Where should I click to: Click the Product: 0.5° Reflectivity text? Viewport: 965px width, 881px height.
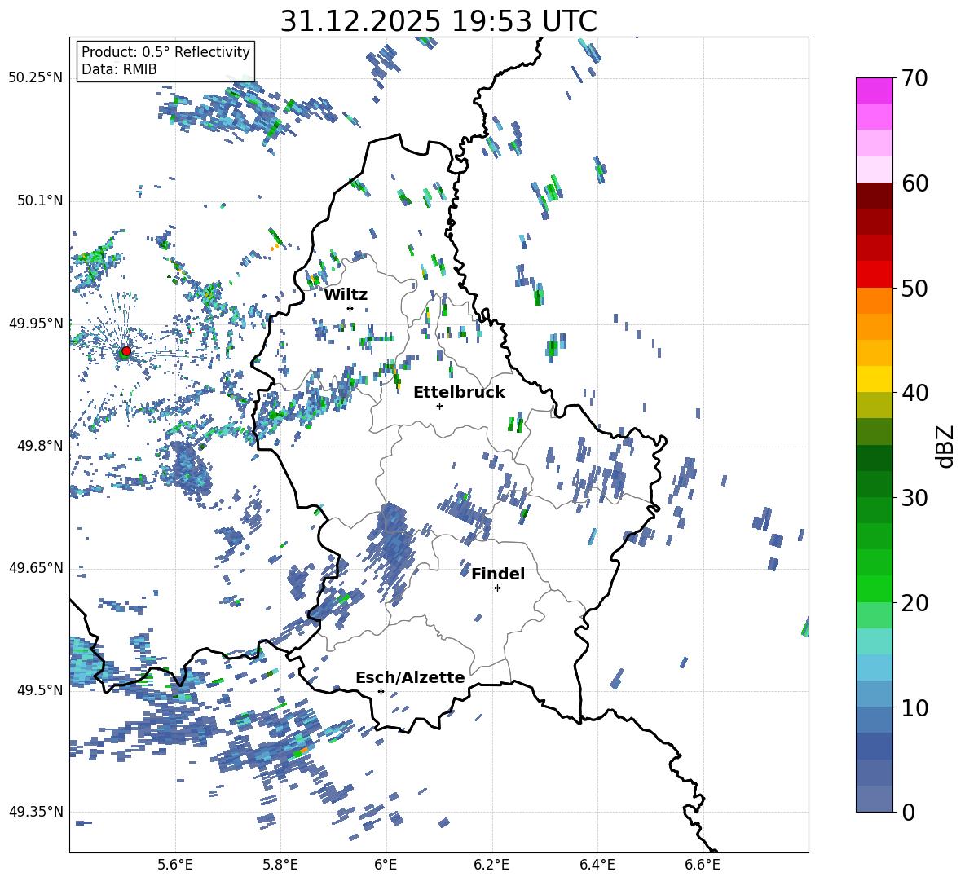point(165,51)
